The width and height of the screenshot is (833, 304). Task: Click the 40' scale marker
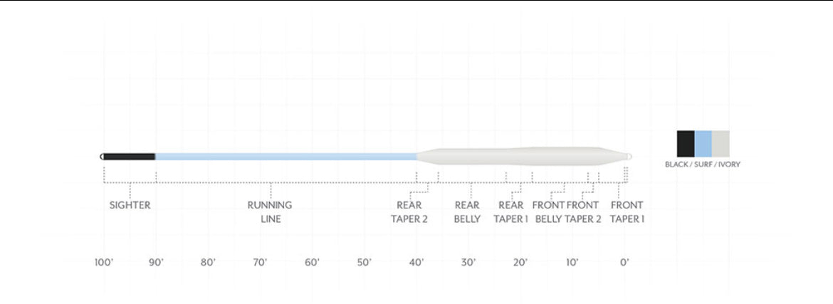tap(416, 263)
